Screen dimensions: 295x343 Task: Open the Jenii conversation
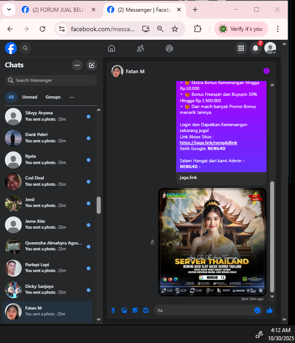(x=48, y=203)
